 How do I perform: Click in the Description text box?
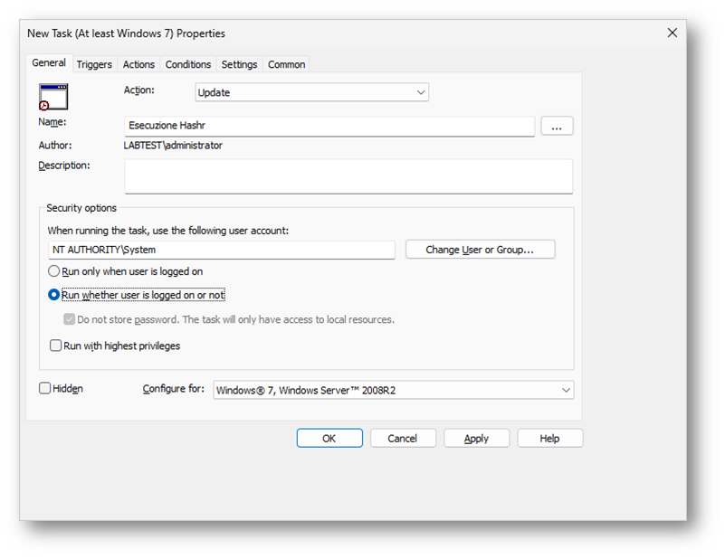pyautogui.click(x=348, y=176)
